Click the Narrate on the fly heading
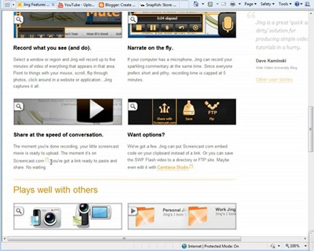This screenshot has height=251, width=314. point(150,48)
